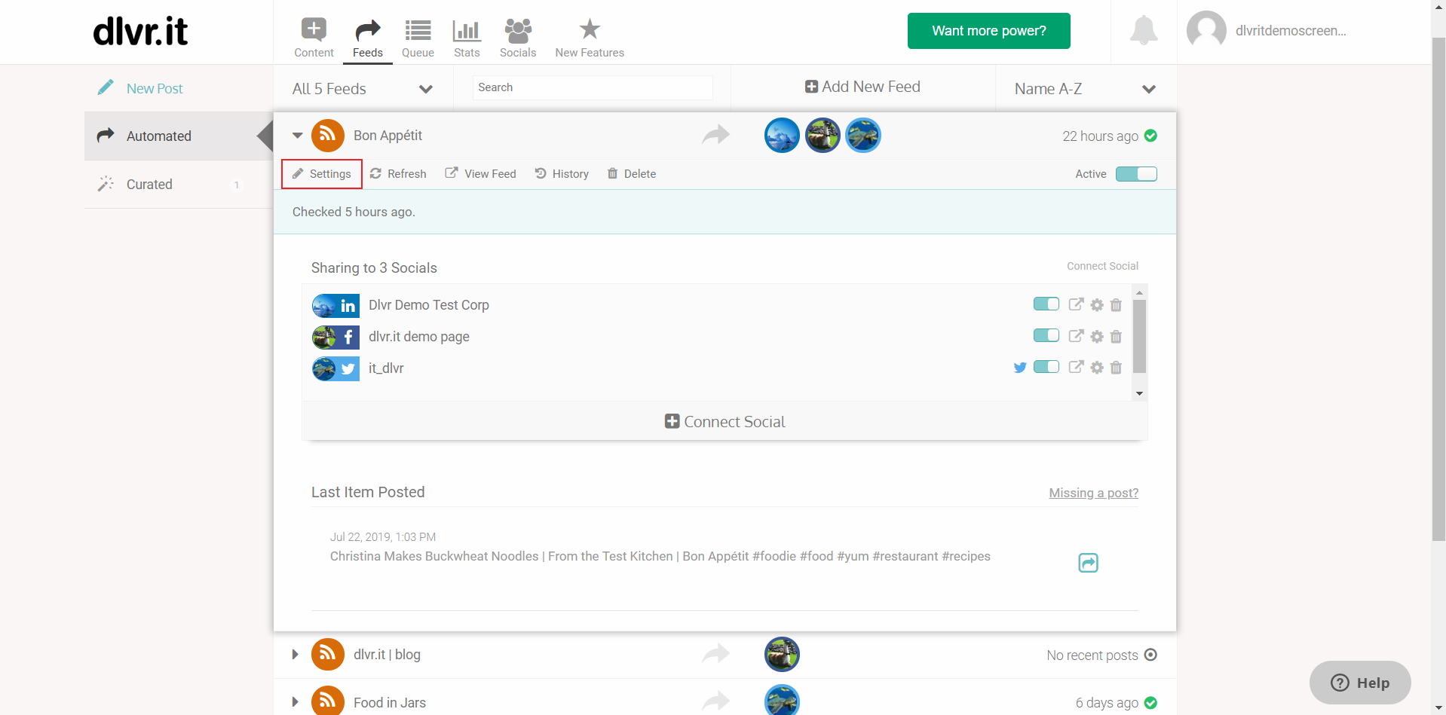Click the share icon beside last posted item

(1088, 563)
